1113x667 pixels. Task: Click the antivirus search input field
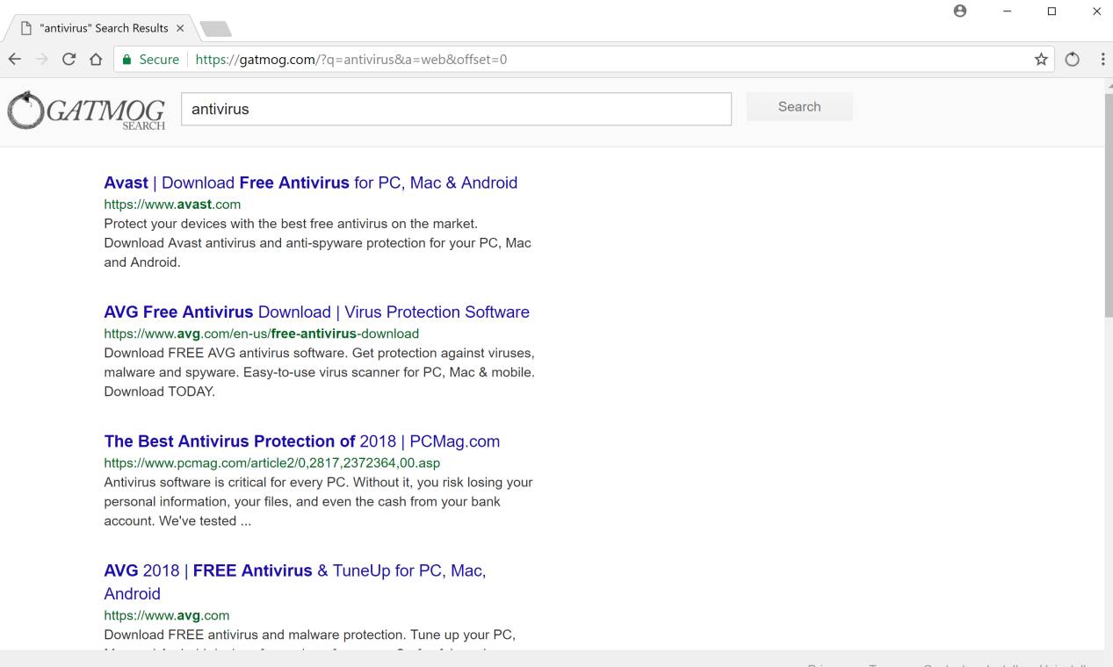click(456, 110)
